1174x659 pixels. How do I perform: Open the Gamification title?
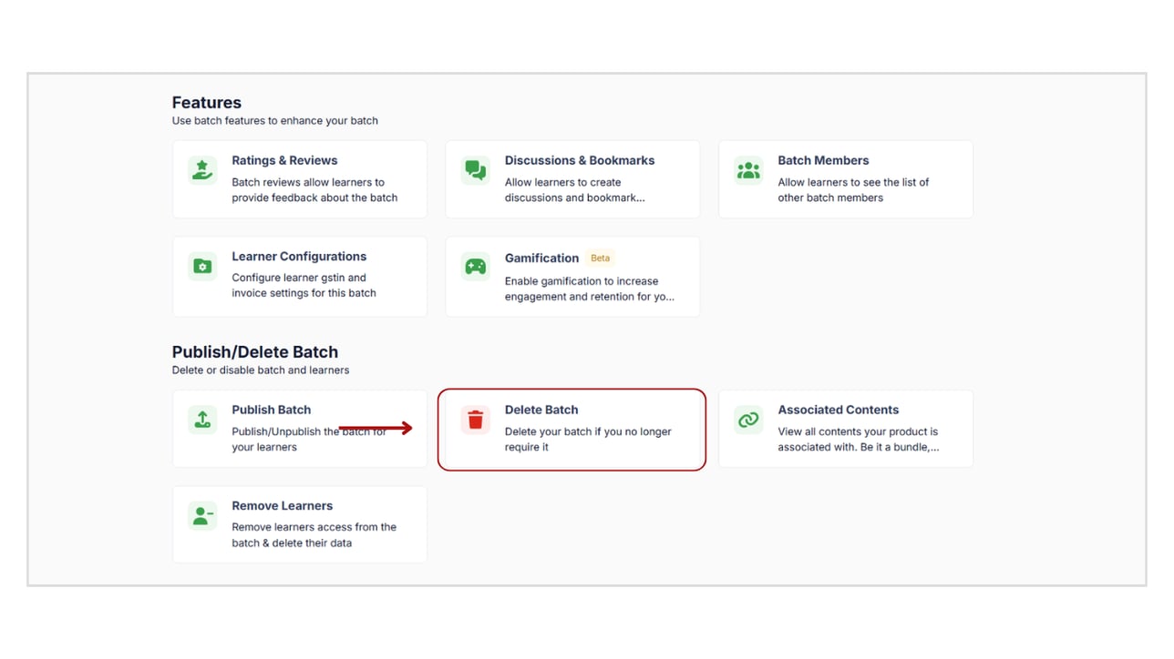[541, 259]
